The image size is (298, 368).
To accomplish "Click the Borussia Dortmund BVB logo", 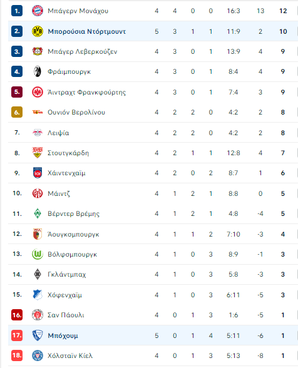I will pyautogui.click(x=38, y=31).
